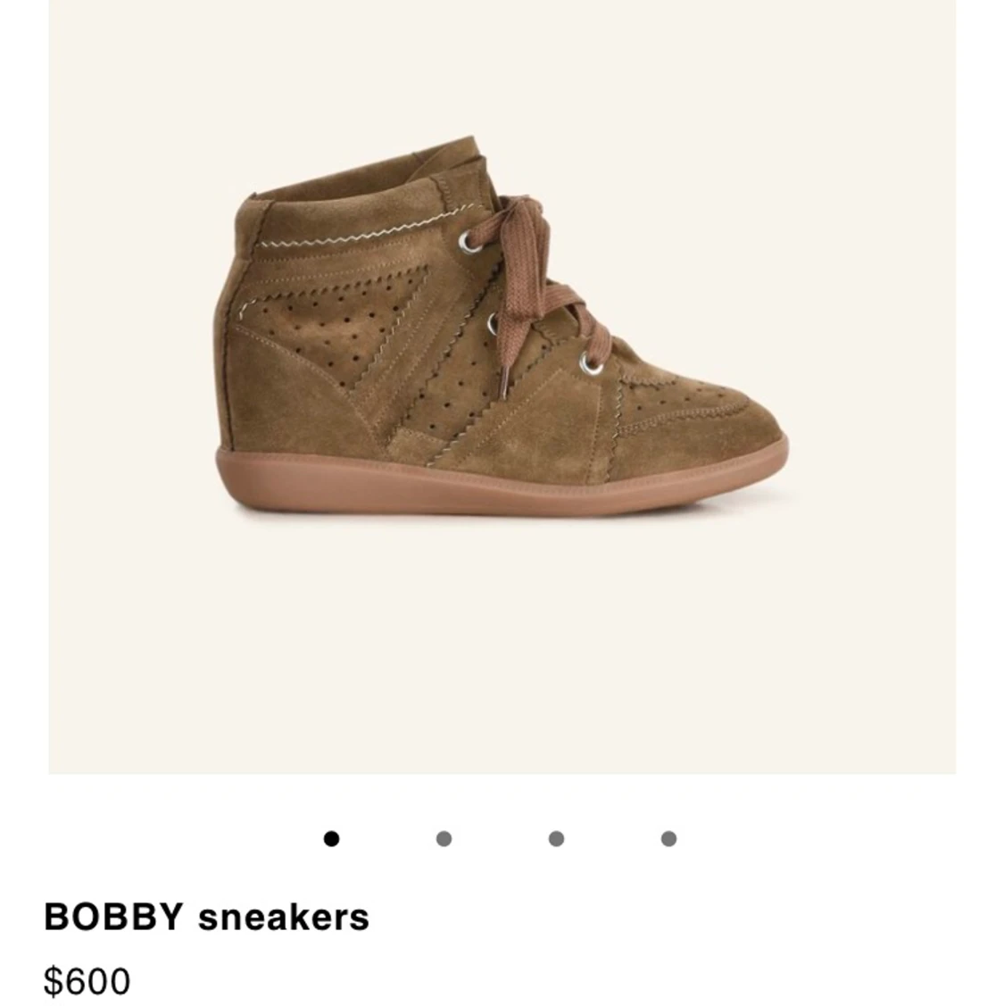
Task: Go to the second image dot
Action: 444,838
